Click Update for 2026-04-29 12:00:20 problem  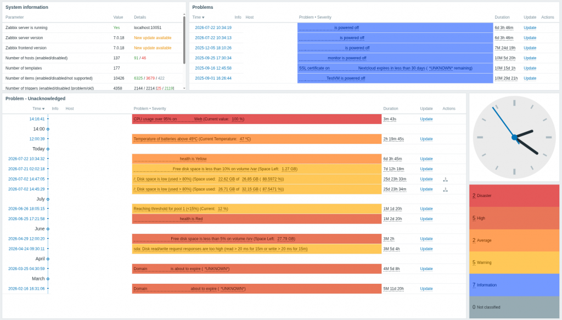coord(426,239)
